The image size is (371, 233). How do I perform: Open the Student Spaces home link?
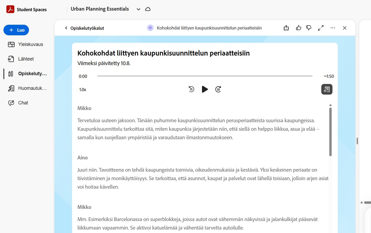(x=32, y=10)
